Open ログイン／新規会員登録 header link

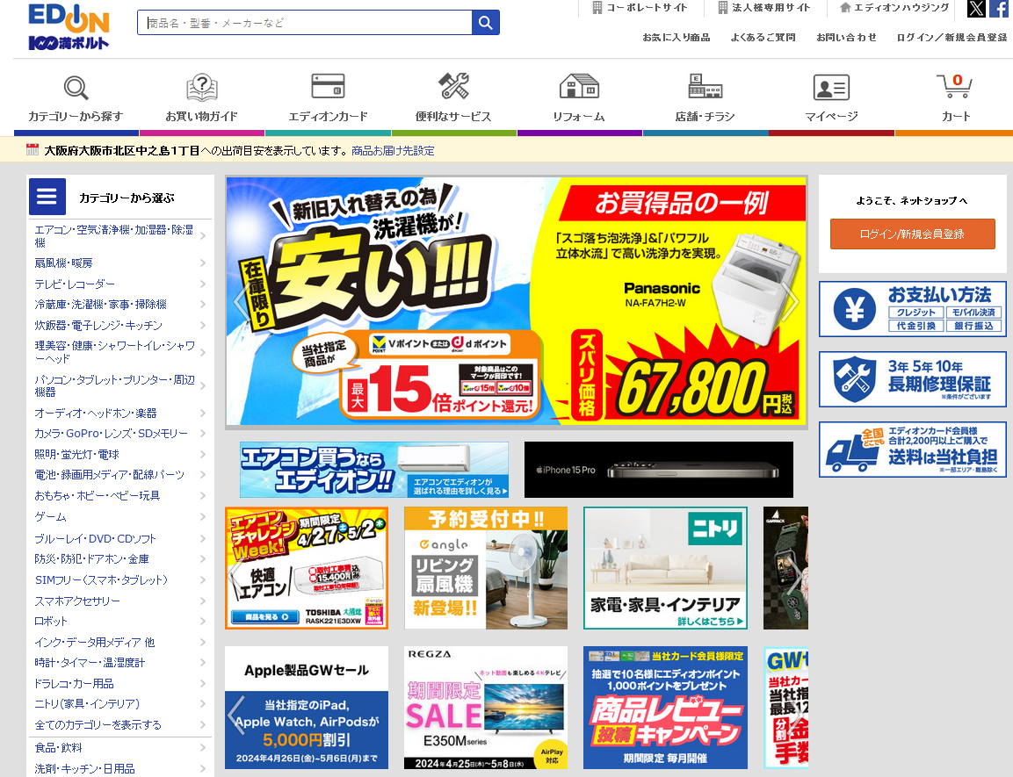(x=951, y=38)
